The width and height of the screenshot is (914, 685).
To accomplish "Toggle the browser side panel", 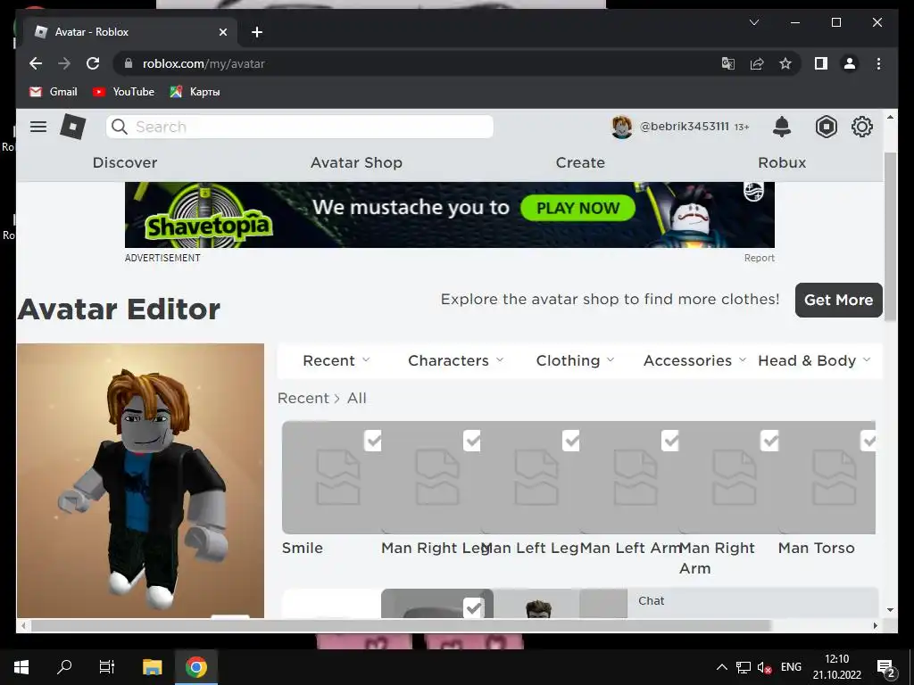I will click(x=821, y=63).
